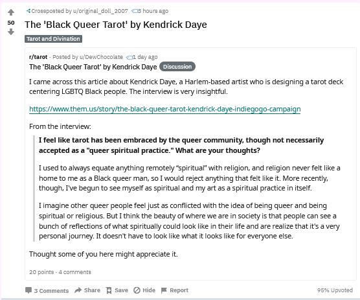Open the main post title
360x300 pixels.
click(x=116, y=25)
